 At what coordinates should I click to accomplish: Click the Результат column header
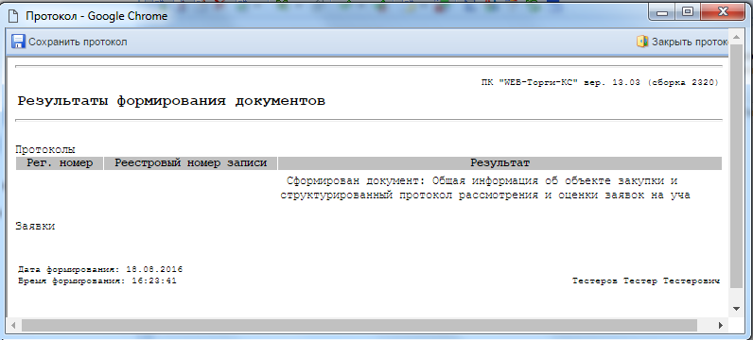[499, 163]
